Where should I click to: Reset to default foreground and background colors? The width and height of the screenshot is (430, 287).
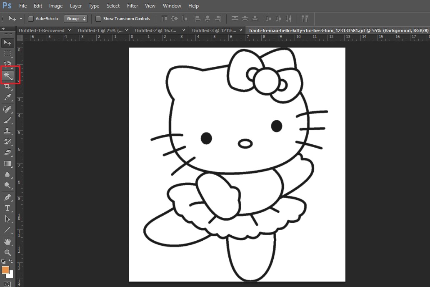coord(3,262)
